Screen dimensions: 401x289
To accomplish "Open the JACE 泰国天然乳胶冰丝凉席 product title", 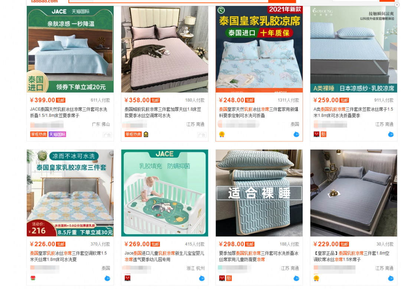I will [69, 112].
